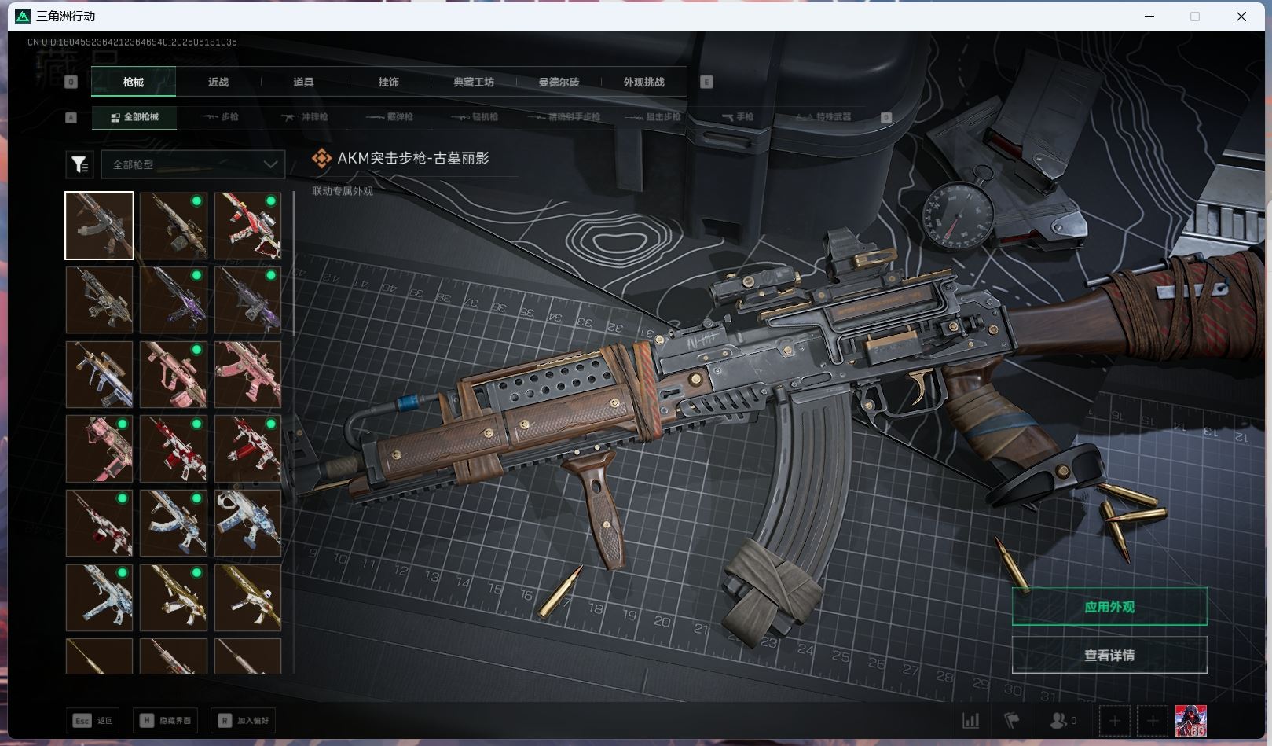Click the flag icon in bottom bar

click(1012, 720)
